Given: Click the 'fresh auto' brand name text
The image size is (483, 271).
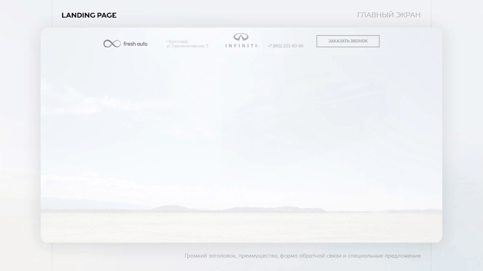Looking at the screenshot, I should coord(135,44).
